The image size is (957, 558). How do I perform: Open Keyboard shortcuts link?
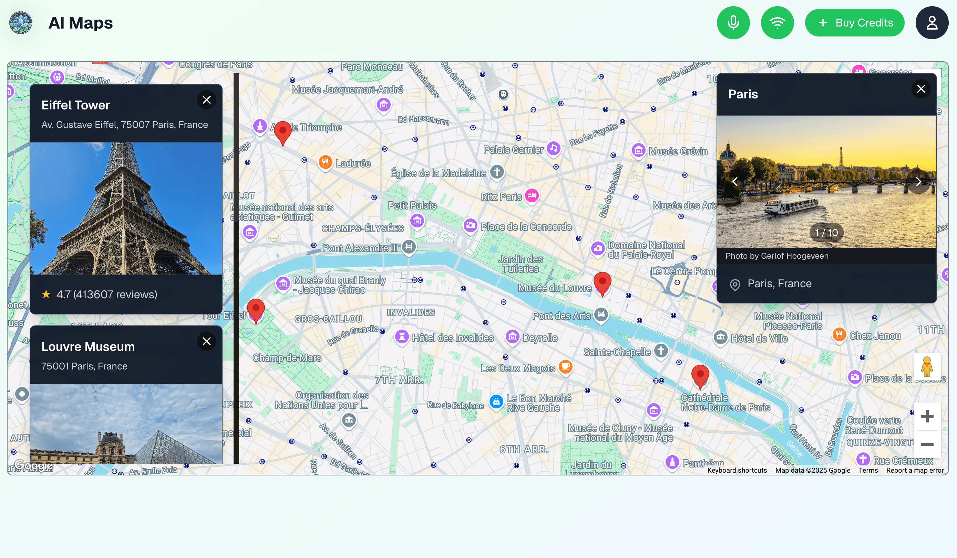point(737,470)
